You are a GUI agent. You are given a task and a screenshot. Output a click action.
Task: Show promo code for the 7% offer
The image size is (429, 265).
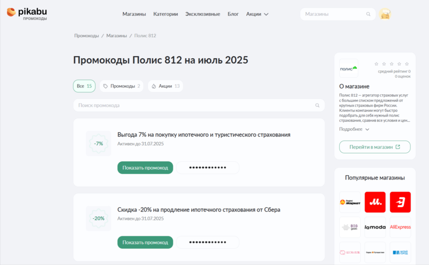point(145,167)
